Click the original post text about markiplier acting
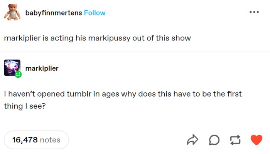This screenshot has height=154, width=270. point(97,38)
